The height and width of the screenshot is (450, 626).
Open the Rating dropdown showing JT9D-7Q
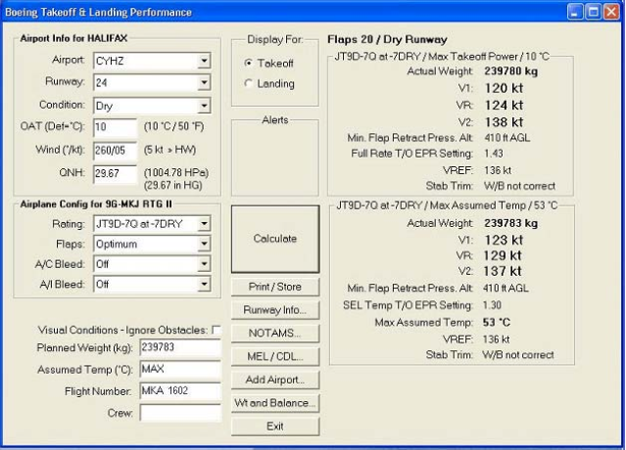pos(152,224)
